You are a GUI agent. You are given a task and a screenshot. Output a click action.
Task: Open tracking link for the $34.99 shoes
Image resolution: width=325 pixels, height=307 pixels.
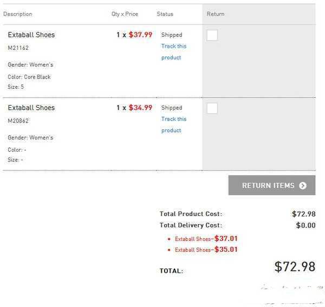(174, 125)
